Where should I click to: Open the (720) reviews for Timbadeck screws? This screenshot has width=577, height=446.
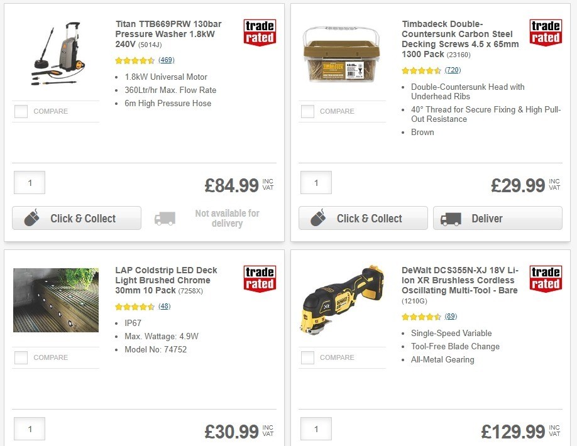(453, 70)
